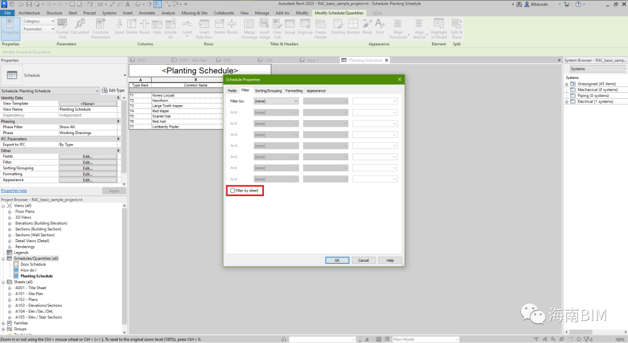Open the File menu
Viewport: 628px width, 343px height.
click(8, 13)
